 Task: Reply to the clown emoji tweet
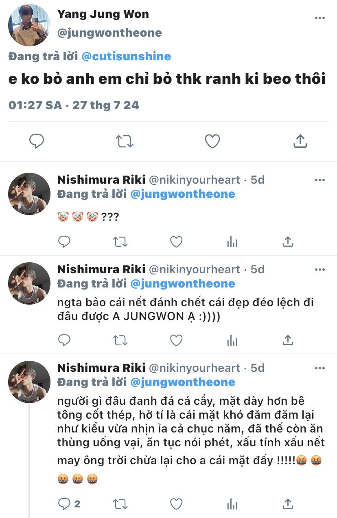pyautogui.click(x=64, y=242)
